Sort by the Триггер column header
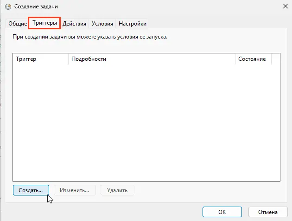This screenshot has width=292, height=221. [41, 59]
